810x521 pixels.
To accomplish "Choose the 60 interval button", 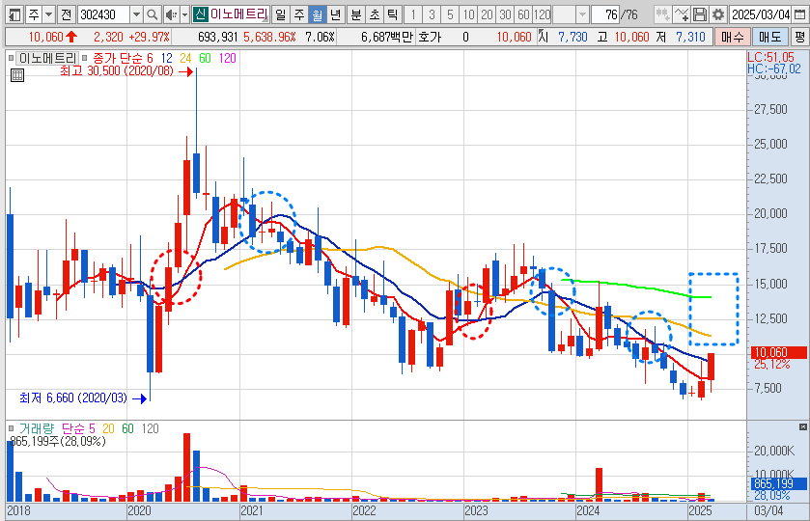I will pos(523,14).
